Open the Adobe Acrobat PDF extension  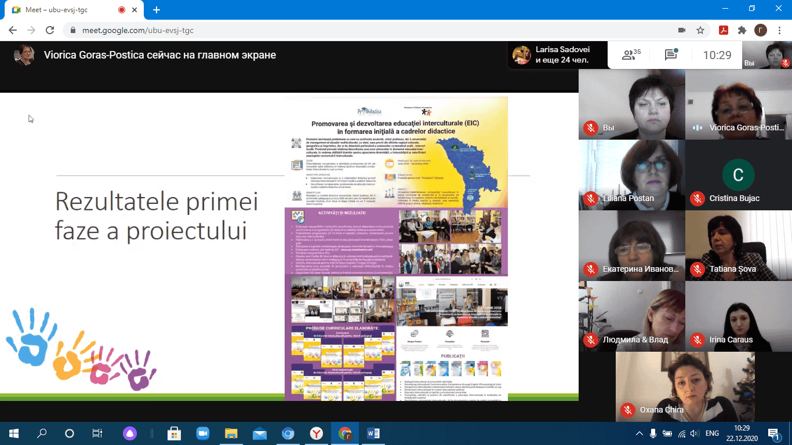(724, 30)
